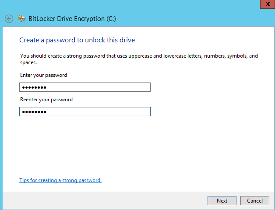Open Tips for creating a strong password
Image resolution: width=275 pixels, height=210 pixels.
tap(60, 180)
